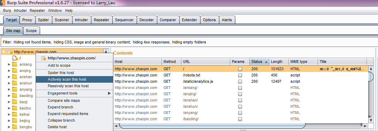
Task: Sort contents by MIME type column
Action: [x=303, y=62]
